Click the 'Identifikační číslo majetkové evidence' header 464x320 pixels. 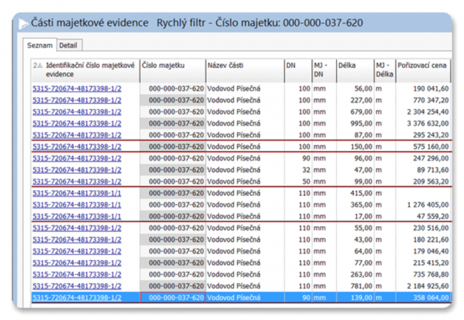click(85, 71)
